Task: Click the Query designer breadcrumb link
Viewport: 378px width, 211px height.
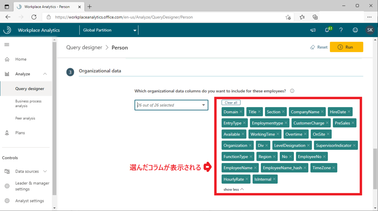Action: [84, 47]
